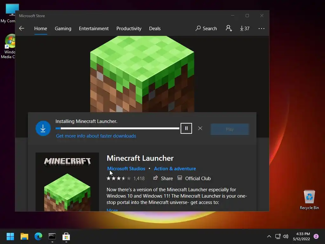The width and height of the screenshot is (325, 244).
Task: Select the Recycle Bin desktop icon
Action: pos(309,200)
